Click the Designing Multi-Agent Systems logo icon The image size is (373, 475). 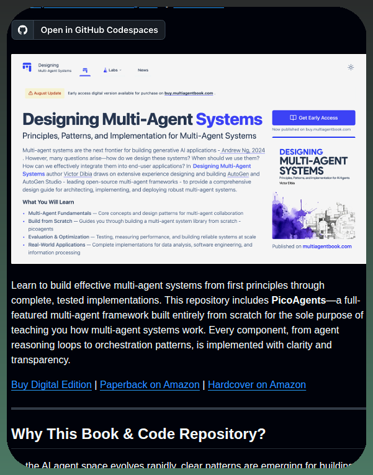27,67
